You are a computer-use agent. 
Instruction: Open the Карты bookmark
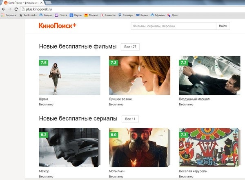[x=76, y=15]
